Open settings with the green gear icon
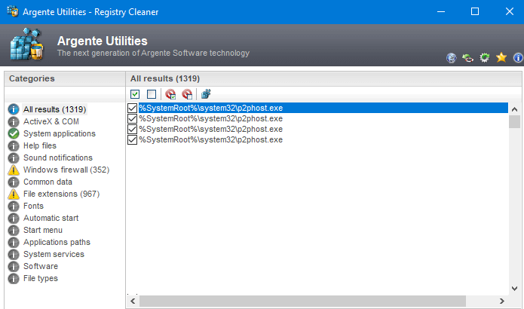Screen dimensions: 524x309 (485, 57)
